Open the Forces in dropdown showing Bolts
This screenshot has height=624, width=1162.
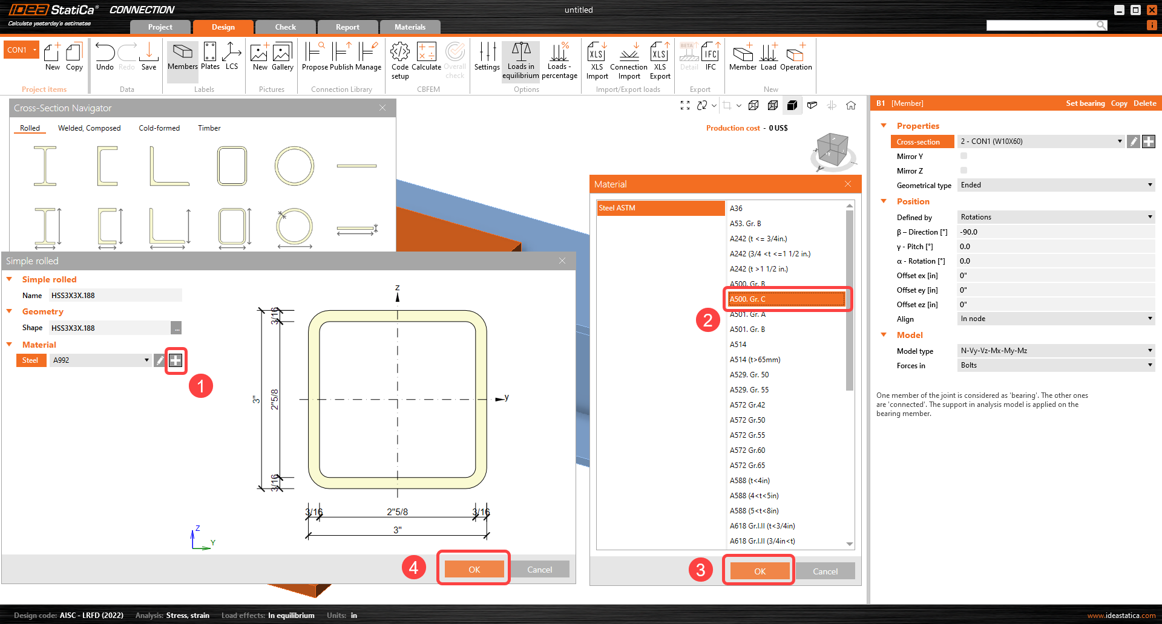pos(1149,365)
